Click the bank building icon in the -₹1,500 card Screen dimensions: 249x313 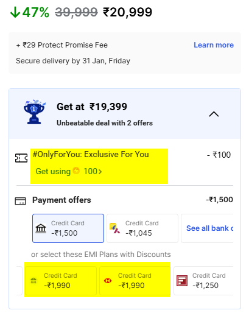(41, 228)
